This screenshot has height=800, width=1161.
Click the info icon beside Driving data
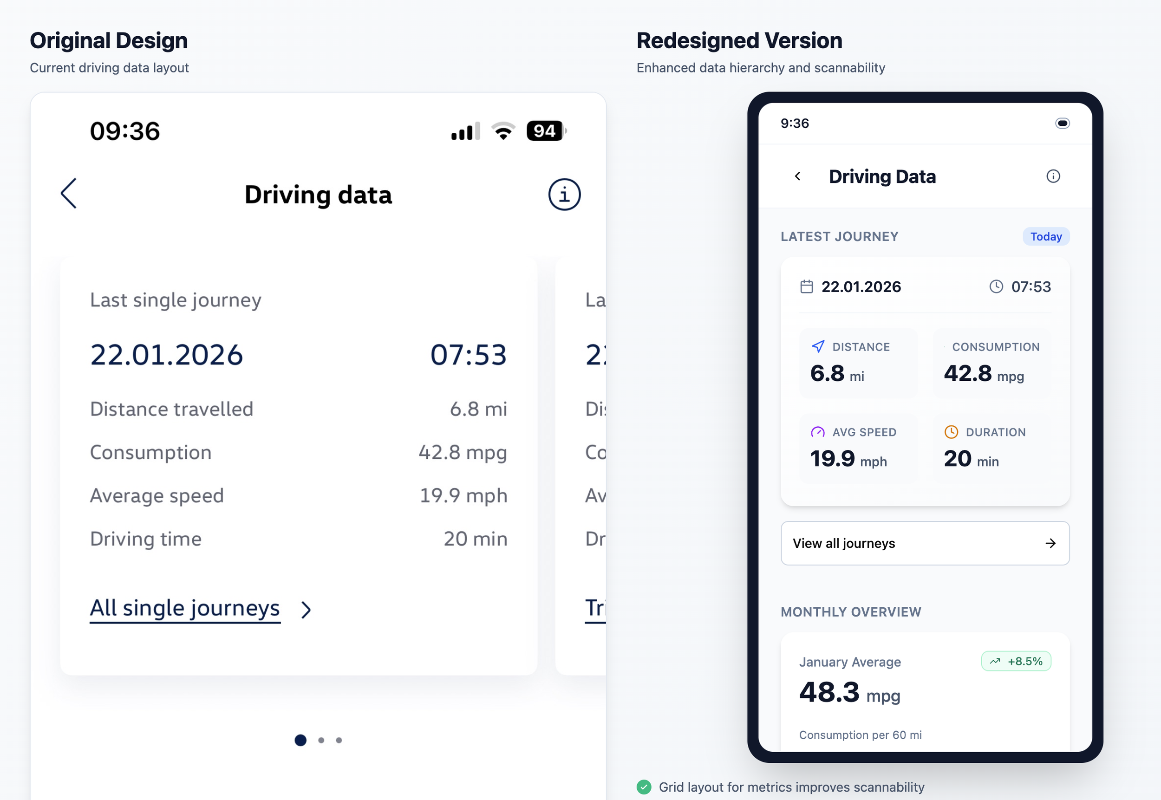coord(564,195)
